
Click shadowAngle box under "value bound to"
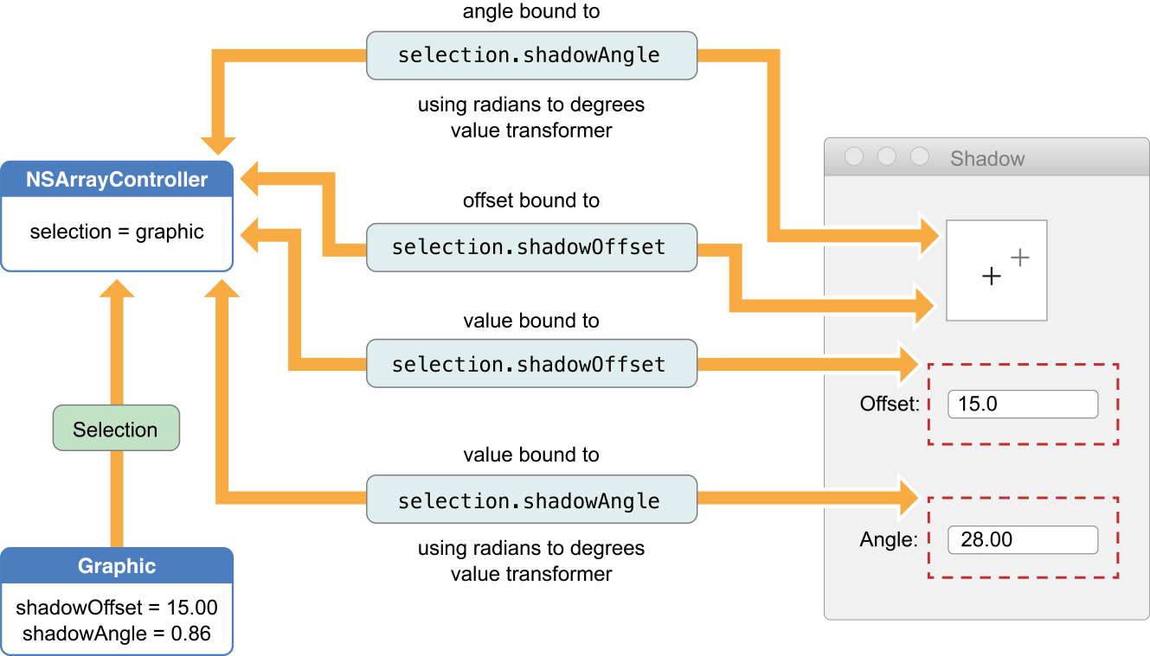pos(531,501)
